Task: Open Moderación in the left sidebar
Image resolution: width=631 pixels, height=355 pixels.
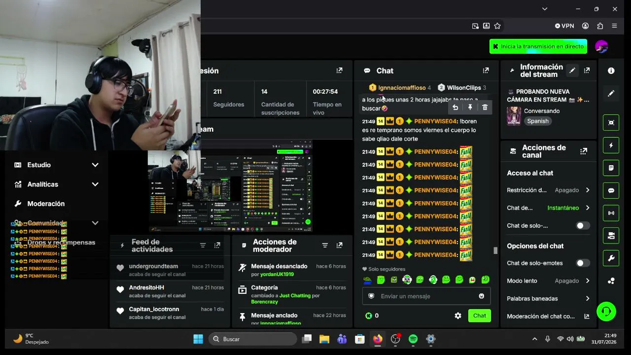Action: click(46, 204)
